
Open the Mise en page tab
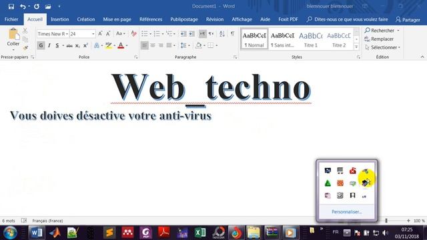(x=117, y=19)
